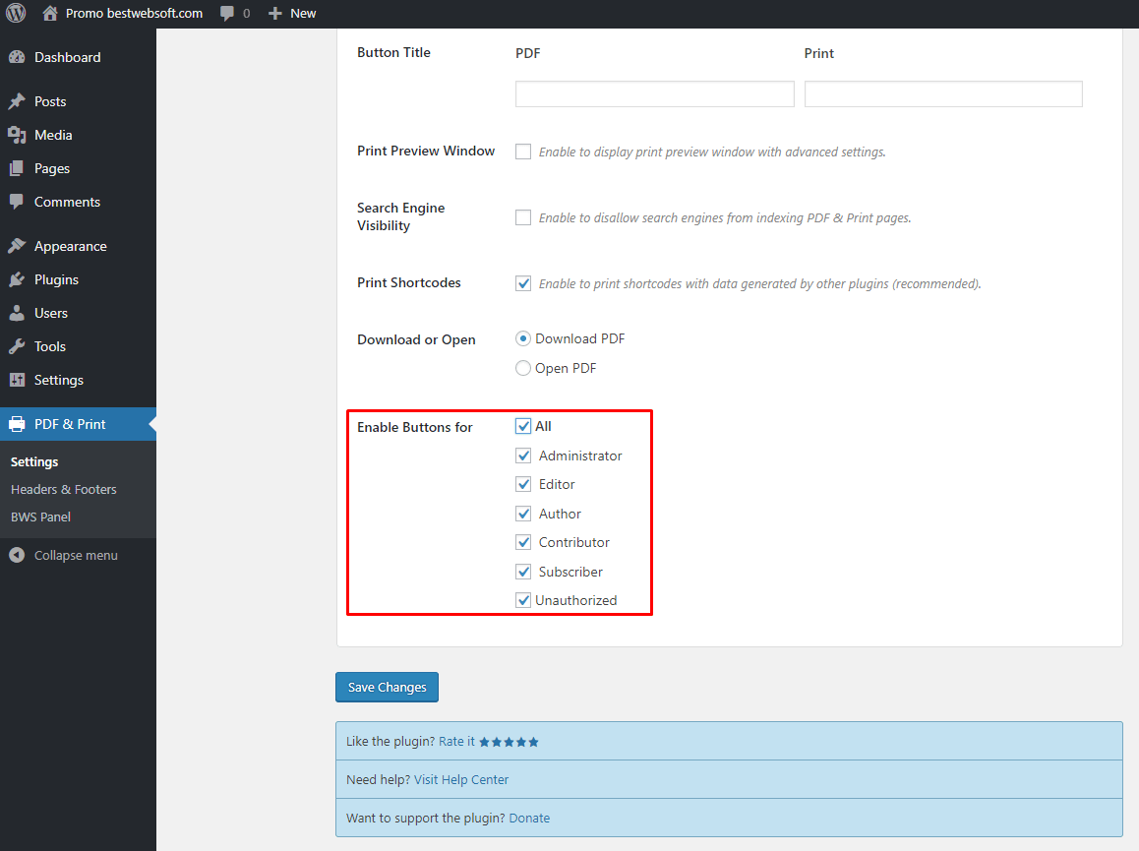
Task: Click New in the admin bar
Action: click(x=303, y=13)
